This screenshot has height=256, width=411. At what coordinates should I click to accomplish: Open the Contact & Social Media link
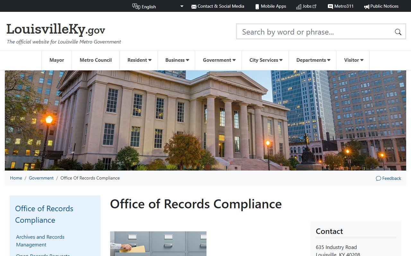coord(221,6)
